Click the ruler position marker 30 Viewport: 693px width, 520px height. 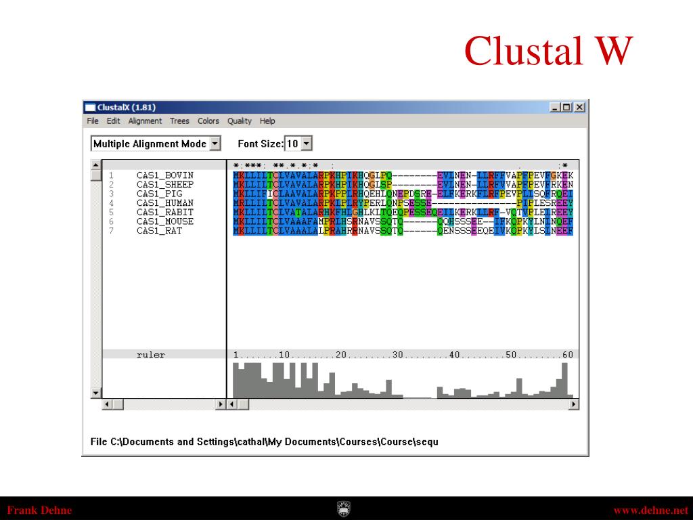pos(398,355)
